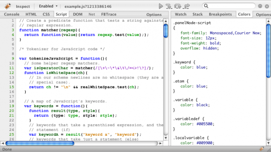Open the Script panel Options menu
The image size is (271, 152).
pos(154,15)
